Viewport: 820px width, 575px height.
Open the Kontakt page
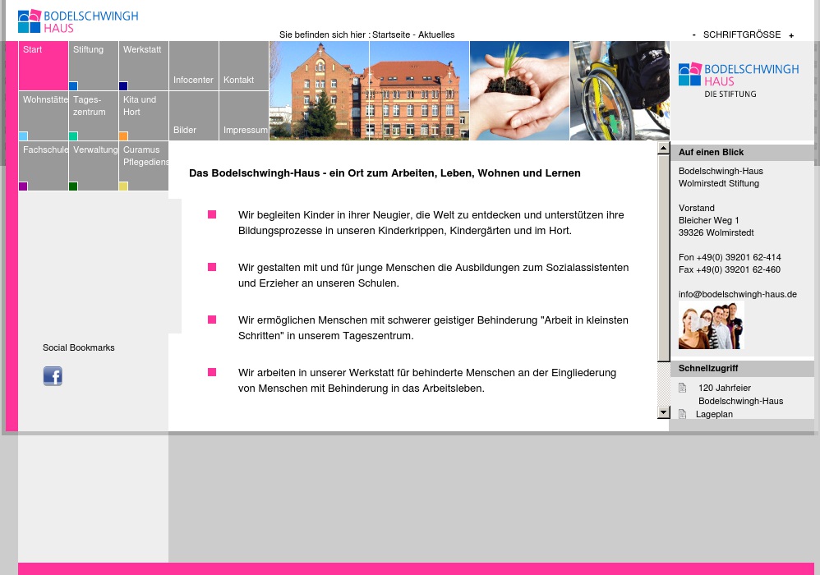(x=243, y=66)
